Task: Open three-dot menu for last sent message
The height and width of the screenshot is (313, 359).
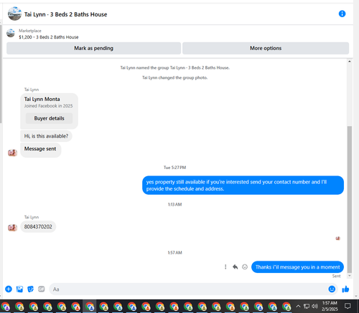Action: tap(225, 266)
